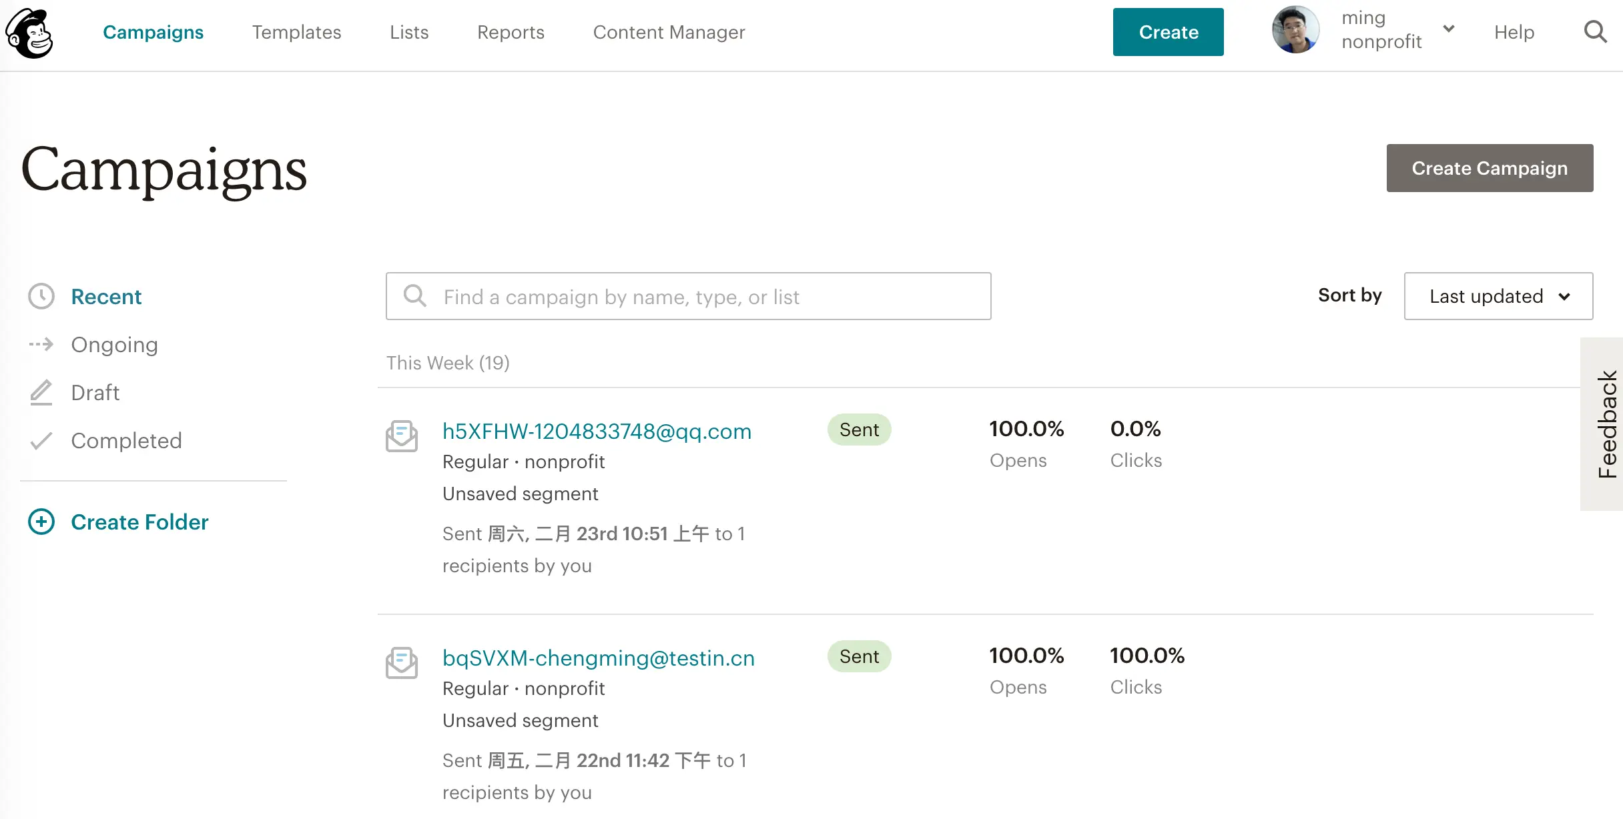Click the checkmark icon beside Completed
This screenshot has width=1623, height=819.
pyautogui.click(x=41, y=440)
